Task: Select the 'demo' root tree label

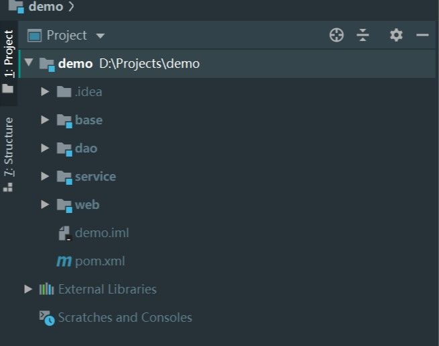Action: point(75,64)
